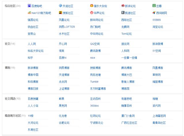This screenshot has width=184, height=136.
Task: Open QQ空间 link
Action: (95, 44)
